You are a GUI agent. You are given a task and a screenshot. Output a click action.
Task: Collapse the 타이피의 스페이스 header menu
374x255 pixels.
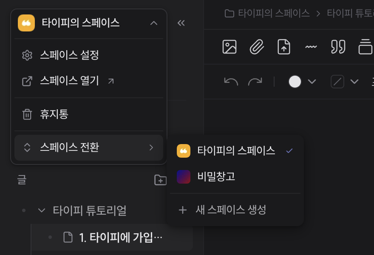point(154,23)
